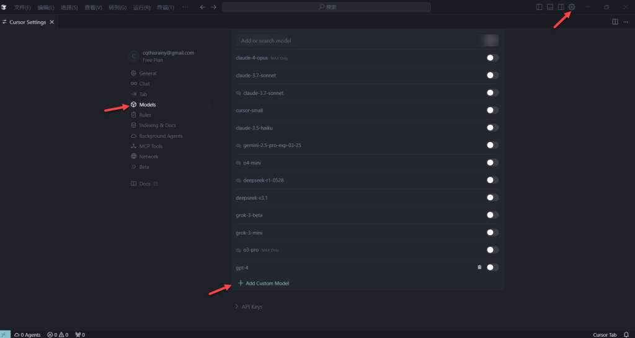The width and height of the screenshot is (635, 338).
Task: Focus the Add or search model field
Action: tap(367, 40)
